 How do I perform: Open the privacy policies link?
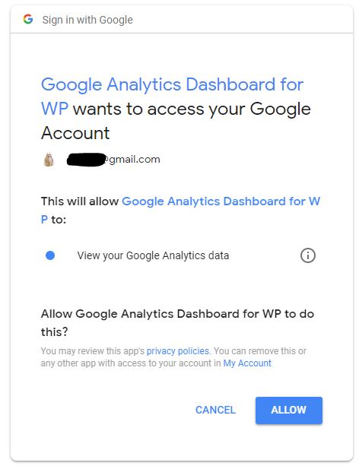click(179, 351)
